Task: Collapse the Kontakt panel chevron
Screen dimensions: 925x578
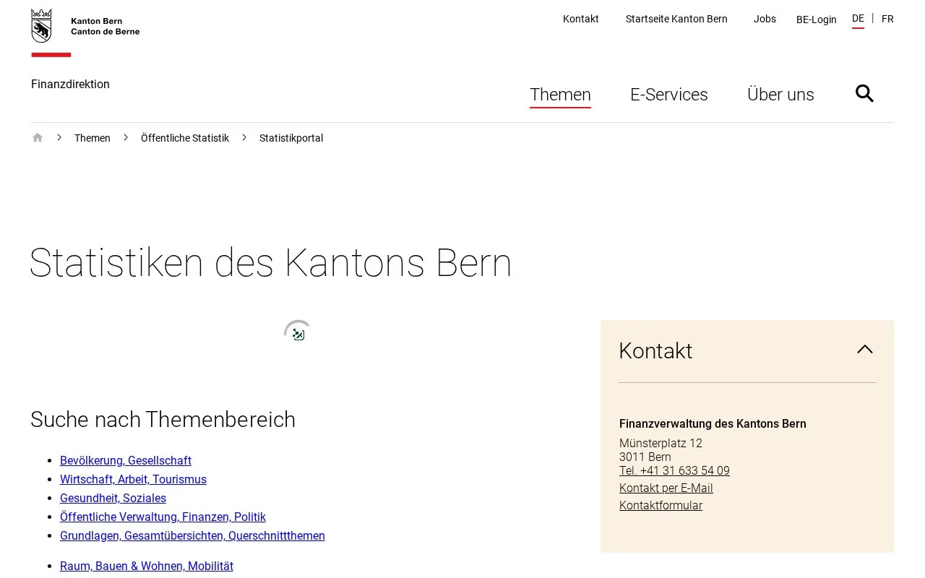Action: (865, 350)
